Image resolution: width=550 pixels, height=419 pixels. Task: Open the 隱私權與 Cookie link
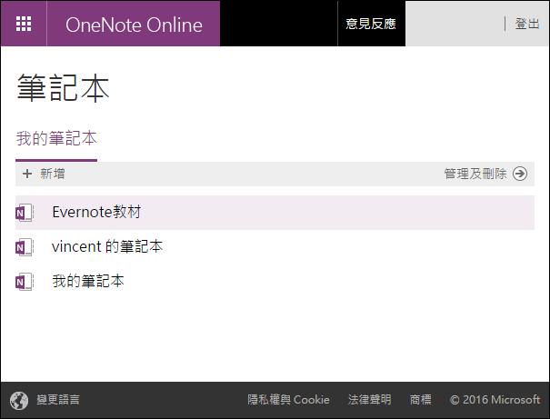(x=288, y=400)
